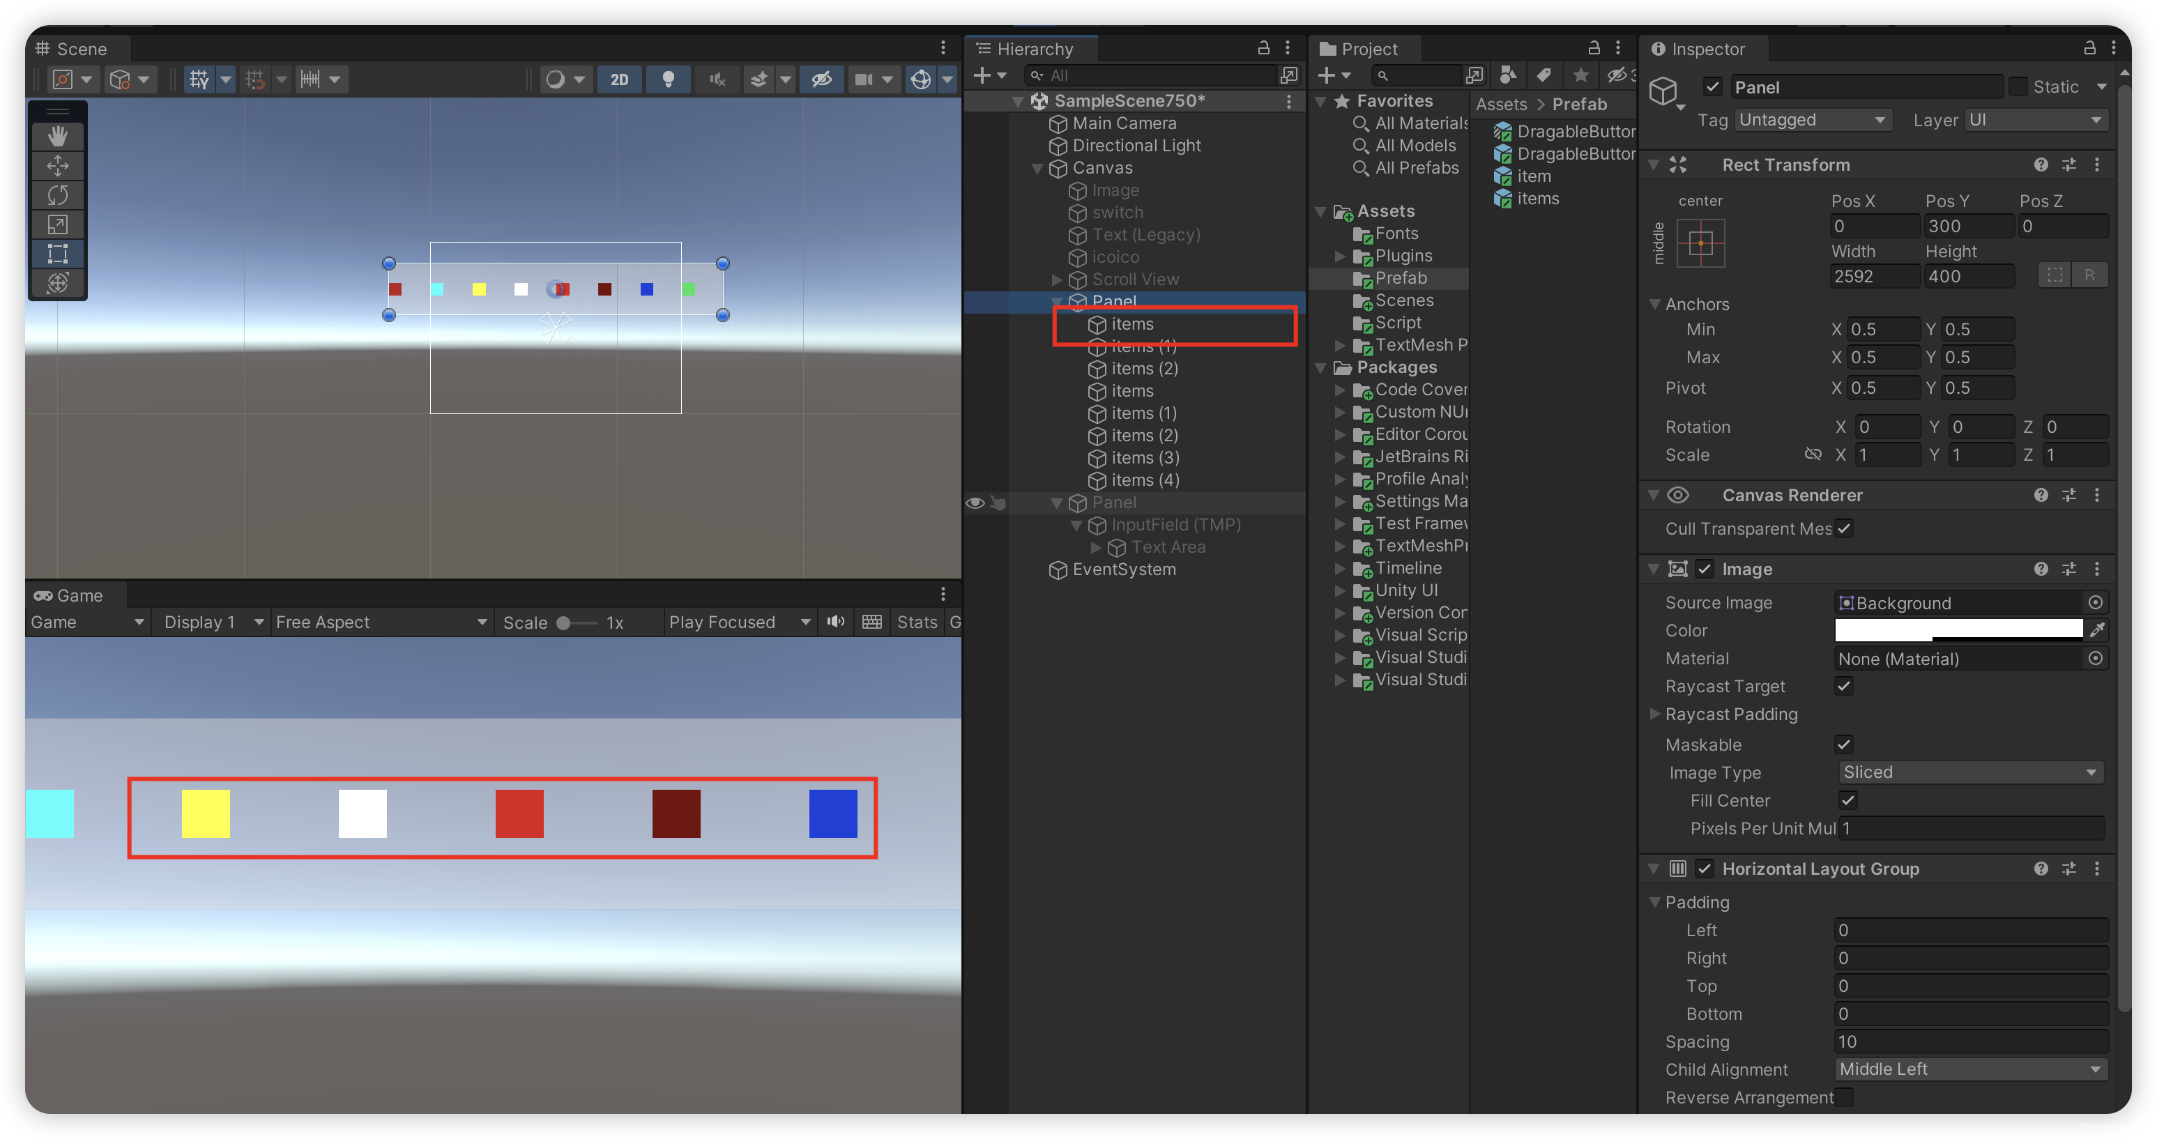
Task: Uncheck the Maskable checkbox
Action: pos(1843,744)
